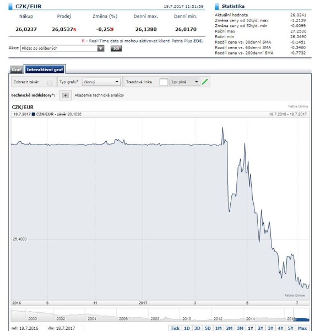Click the Denní min. value 26,0170
This screenshot has height=331, width=315.
click(186, 29)
